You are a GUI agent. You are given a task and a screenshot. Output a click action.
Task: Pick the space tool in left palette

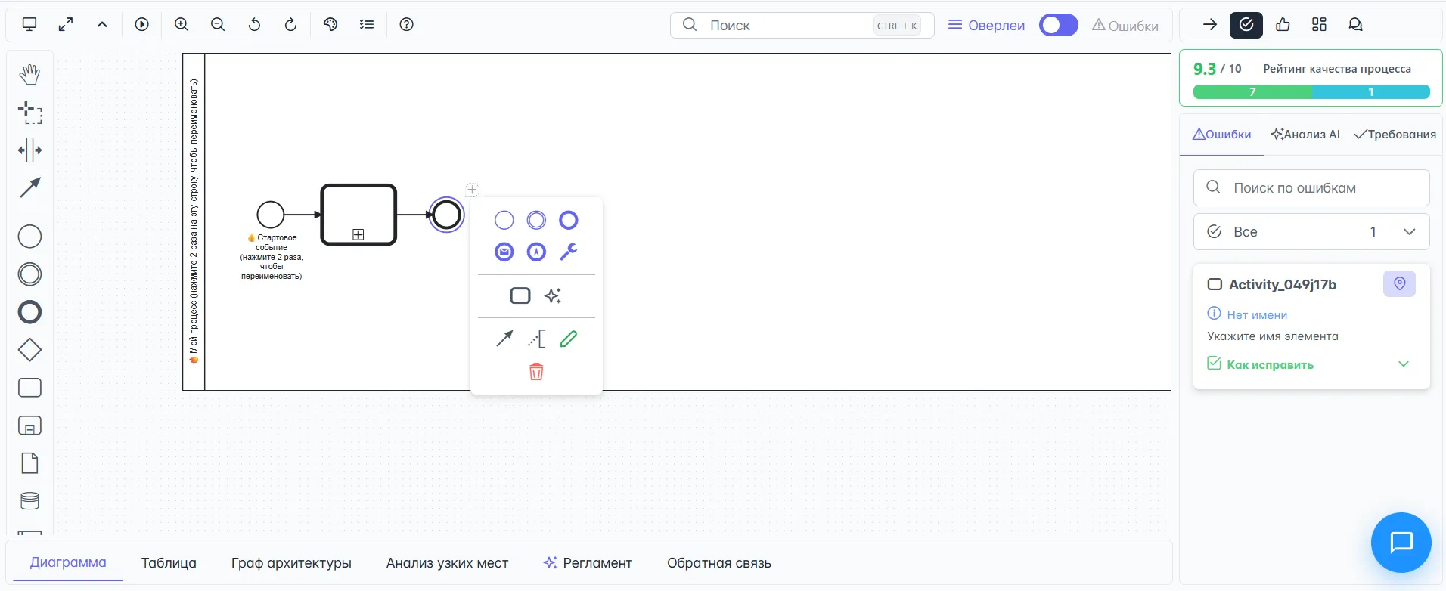[29, 150]
